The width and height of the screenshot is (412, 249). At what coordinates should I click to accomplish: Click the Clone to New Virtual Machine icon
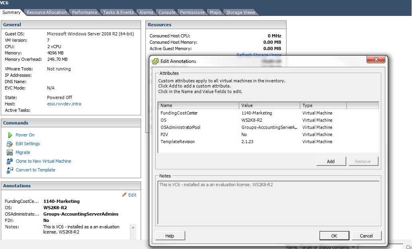click(x=10, y=161)
